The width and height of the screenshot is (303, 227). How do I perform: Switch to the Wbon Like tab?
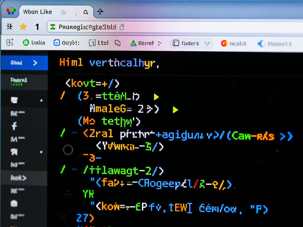[37, 12]
